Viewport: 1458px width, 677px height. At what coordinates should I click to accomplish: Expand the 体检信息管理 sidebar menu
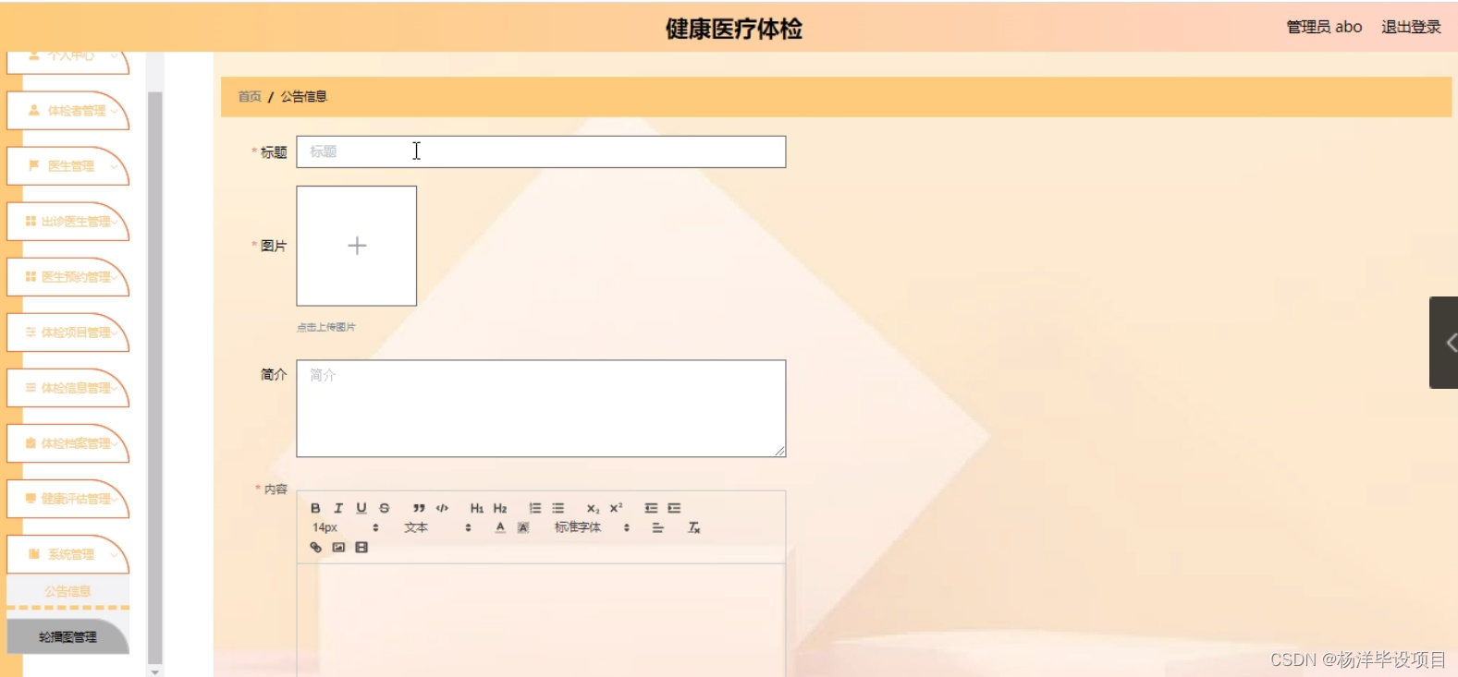point(67,388)
